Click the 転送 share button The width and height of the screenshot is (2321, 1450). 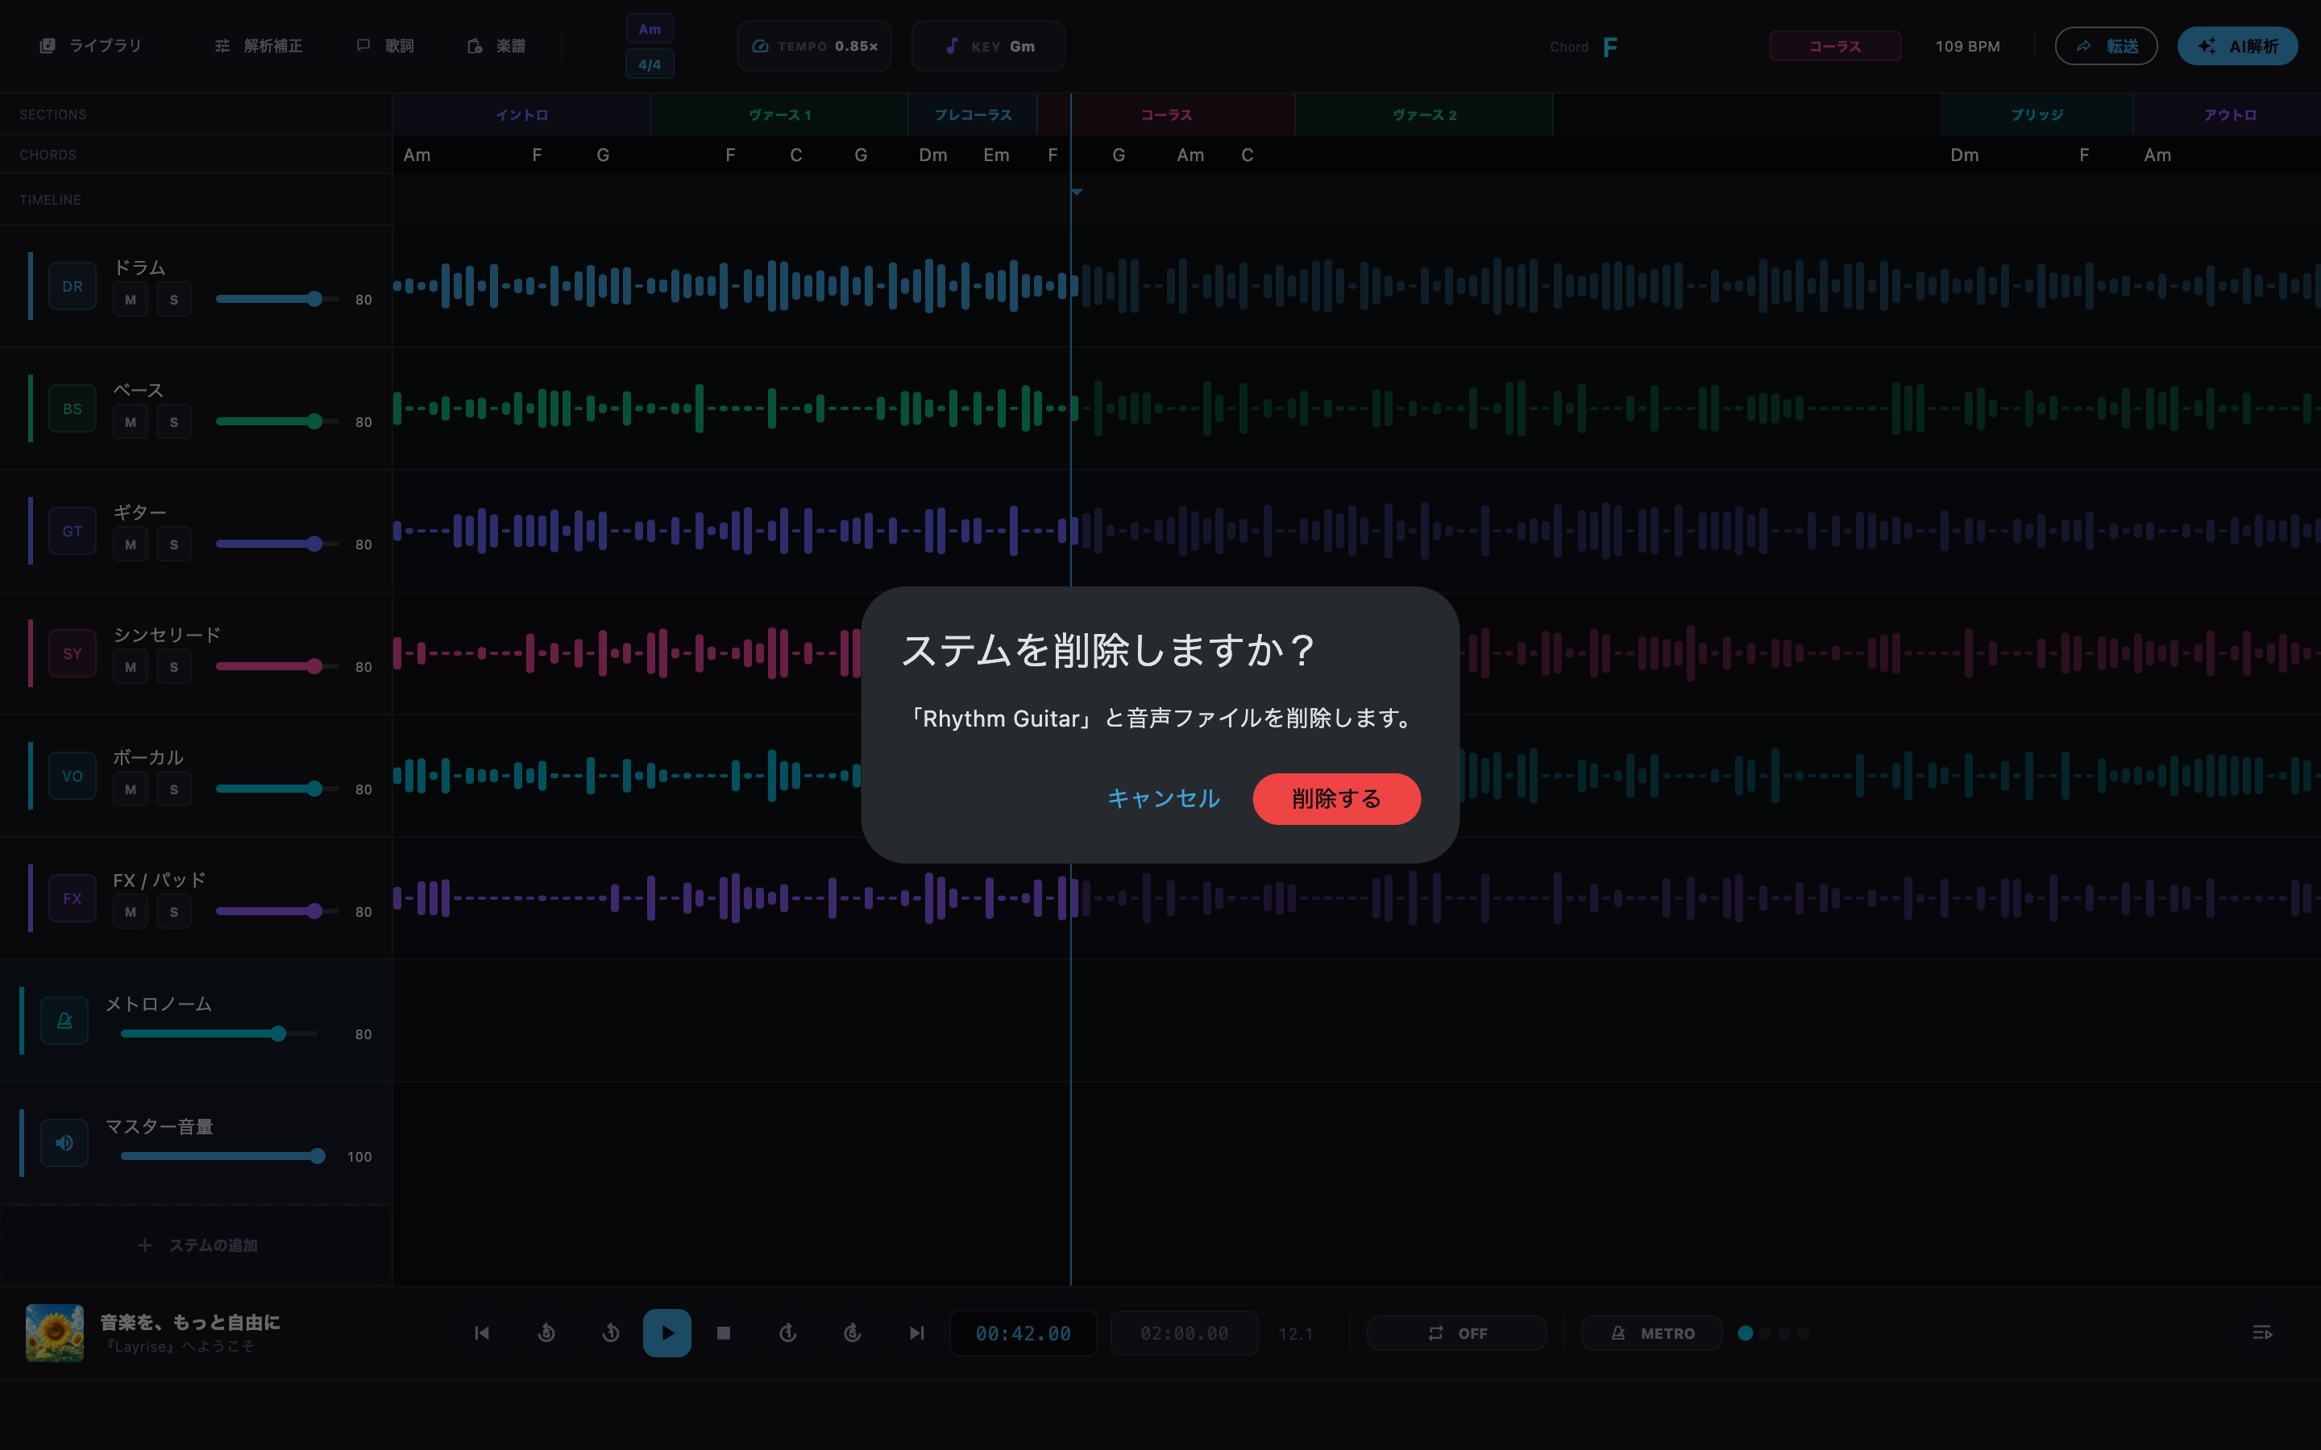click(x=2106, y=46)
